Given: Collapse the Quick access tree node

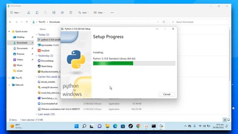Looking at the screenshot, I should 9,31.
